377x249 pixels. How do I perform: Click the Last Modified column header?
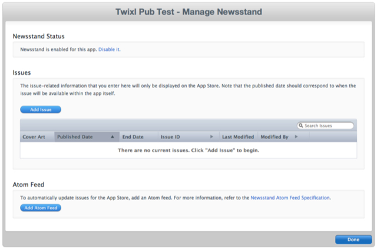(239, 137)
